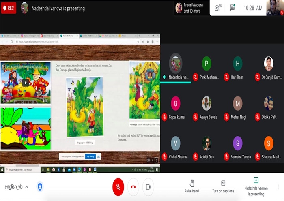
Task: Select Mehar Nagi participant avatar
Action: pos(237,103)
